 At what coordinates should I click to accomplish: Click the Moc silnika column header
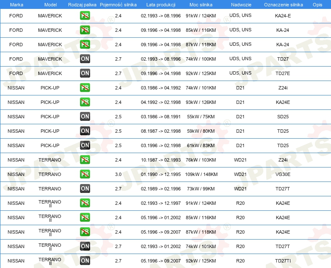pyautogui.click(x=201, y=5)
